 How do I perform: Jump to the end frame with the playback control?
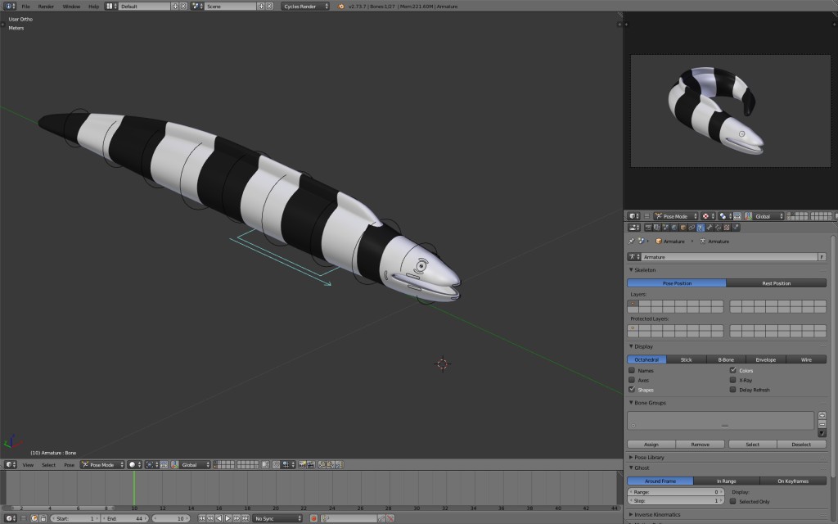click(x=244, y=517)
